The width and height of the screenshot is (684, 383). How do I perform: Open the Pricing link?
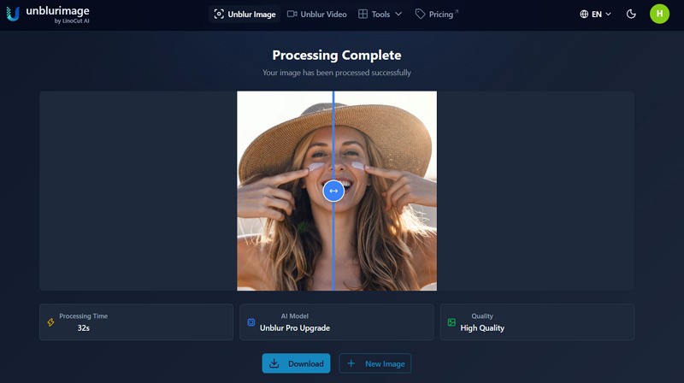(x=437, y=14)
